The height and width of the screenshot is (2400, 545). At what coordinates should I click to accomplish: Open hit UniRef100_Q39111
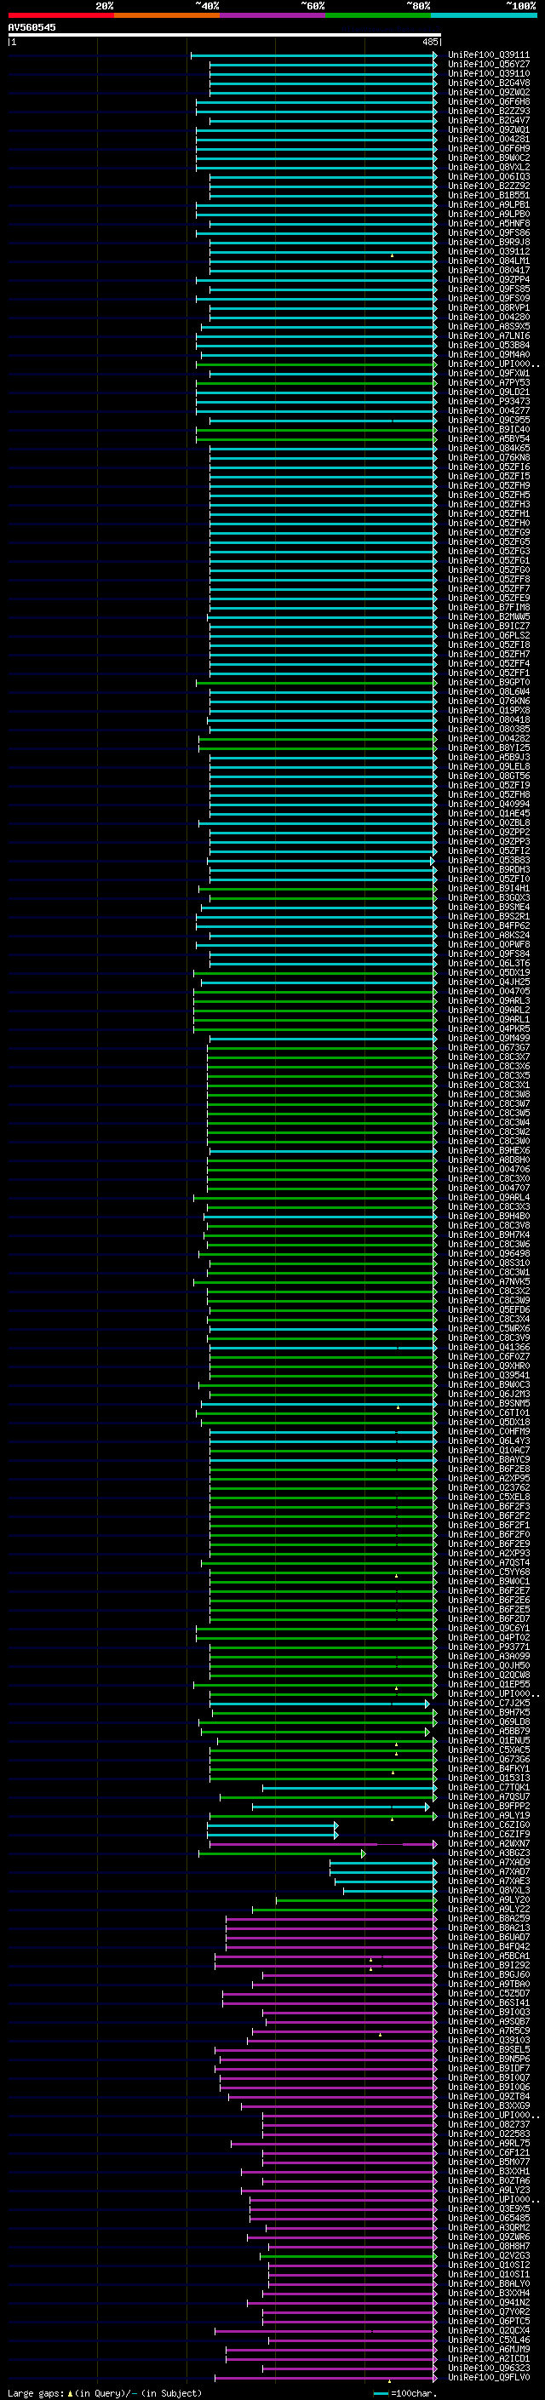coord(489,55)
